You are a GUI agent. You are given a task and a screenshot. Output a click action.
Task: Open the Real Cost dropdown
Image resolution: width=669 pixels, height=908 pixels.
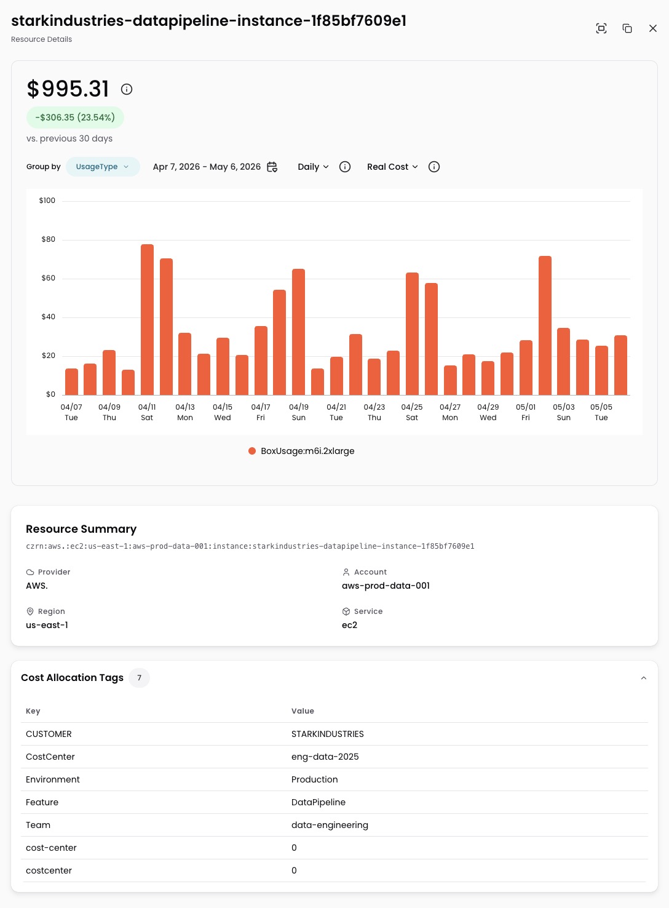392,167
